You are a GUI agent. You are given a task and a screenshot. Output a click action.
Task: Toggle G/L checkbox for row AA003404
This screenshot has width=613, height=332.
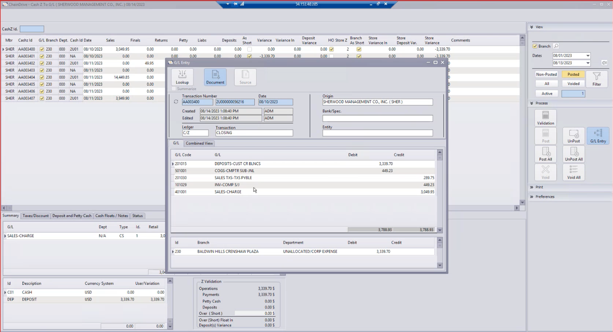42,77
